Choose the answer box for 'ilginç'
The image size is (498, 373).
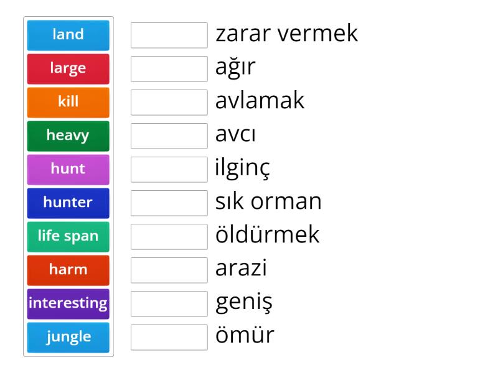click(169, 170)
